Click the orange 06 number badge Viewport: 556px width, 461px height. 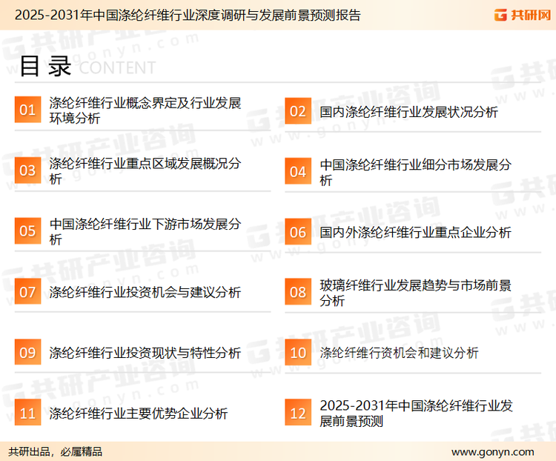pyautogui.click(x=298, y=232)
